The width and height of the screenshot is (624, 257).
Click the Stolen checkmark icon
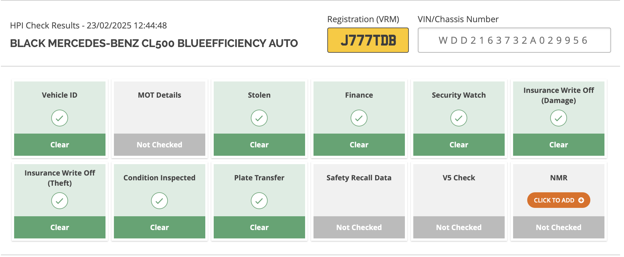click(x=259, y=118)
